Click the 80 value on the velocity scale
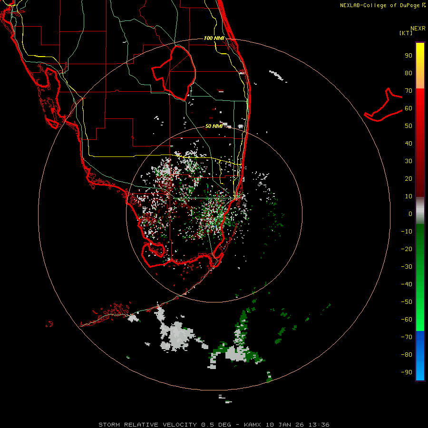 pyautogui.click(x=409, y=73)
